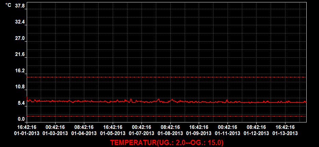This screenshot has width=319, height=147.
Task: Click the 01-12-2013 date label
Action: tap(256, 133)
